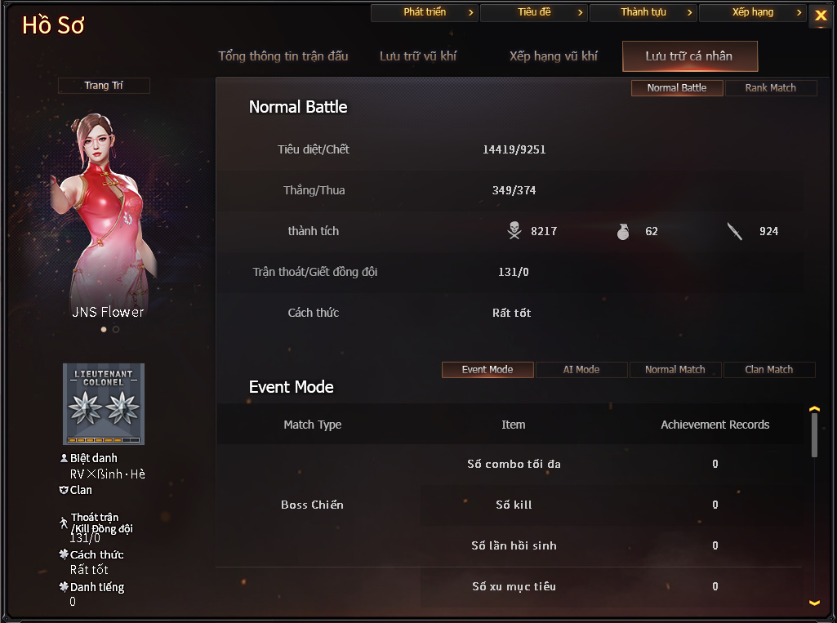Click the Biệt danh person icon
This screenshot has width=837, height=623.
64,458
